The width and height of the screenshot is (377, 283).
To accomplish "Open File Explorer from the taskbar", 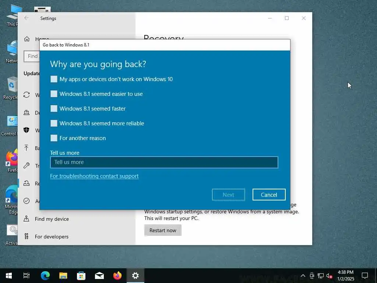I will tap(63, 276).
